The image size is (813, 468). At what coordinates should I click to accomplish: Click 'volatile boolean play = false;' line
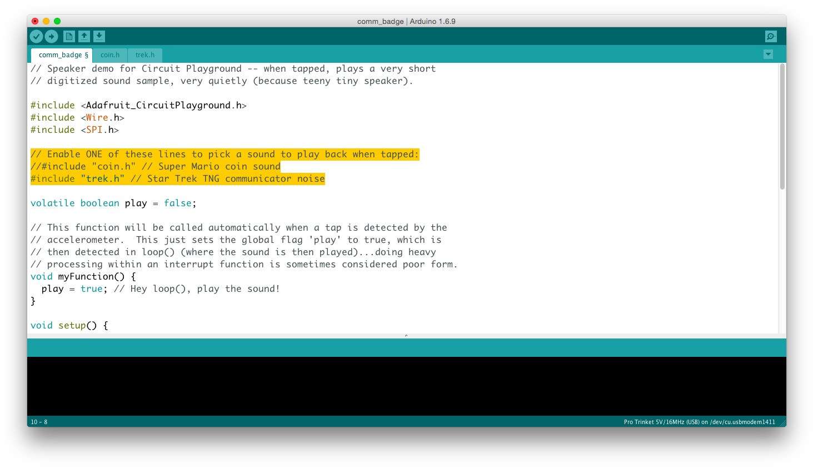[113, 203]
